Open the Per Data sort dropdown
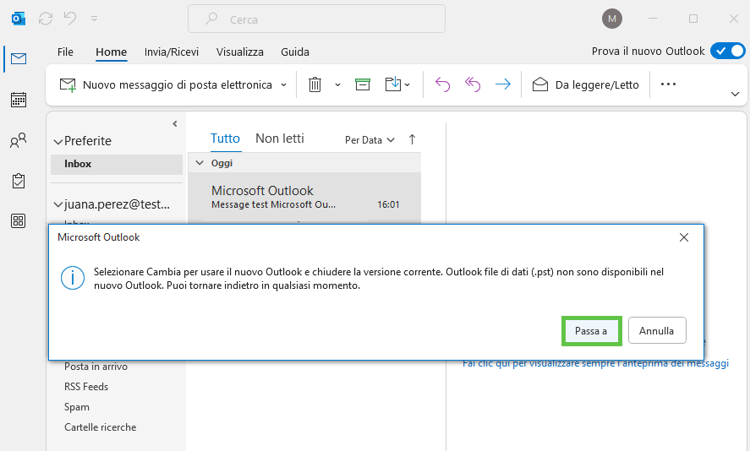The width and height of the screenshot is (750, 451). tap(370, 140)
